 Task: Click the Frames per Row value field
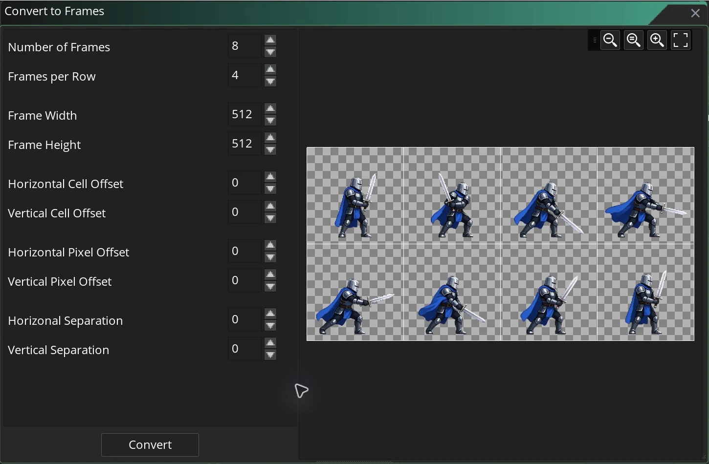(245, 75)
